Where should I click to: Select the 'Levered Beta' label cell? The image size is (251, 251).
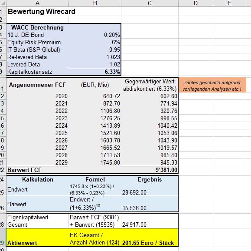tap(37, 64)
